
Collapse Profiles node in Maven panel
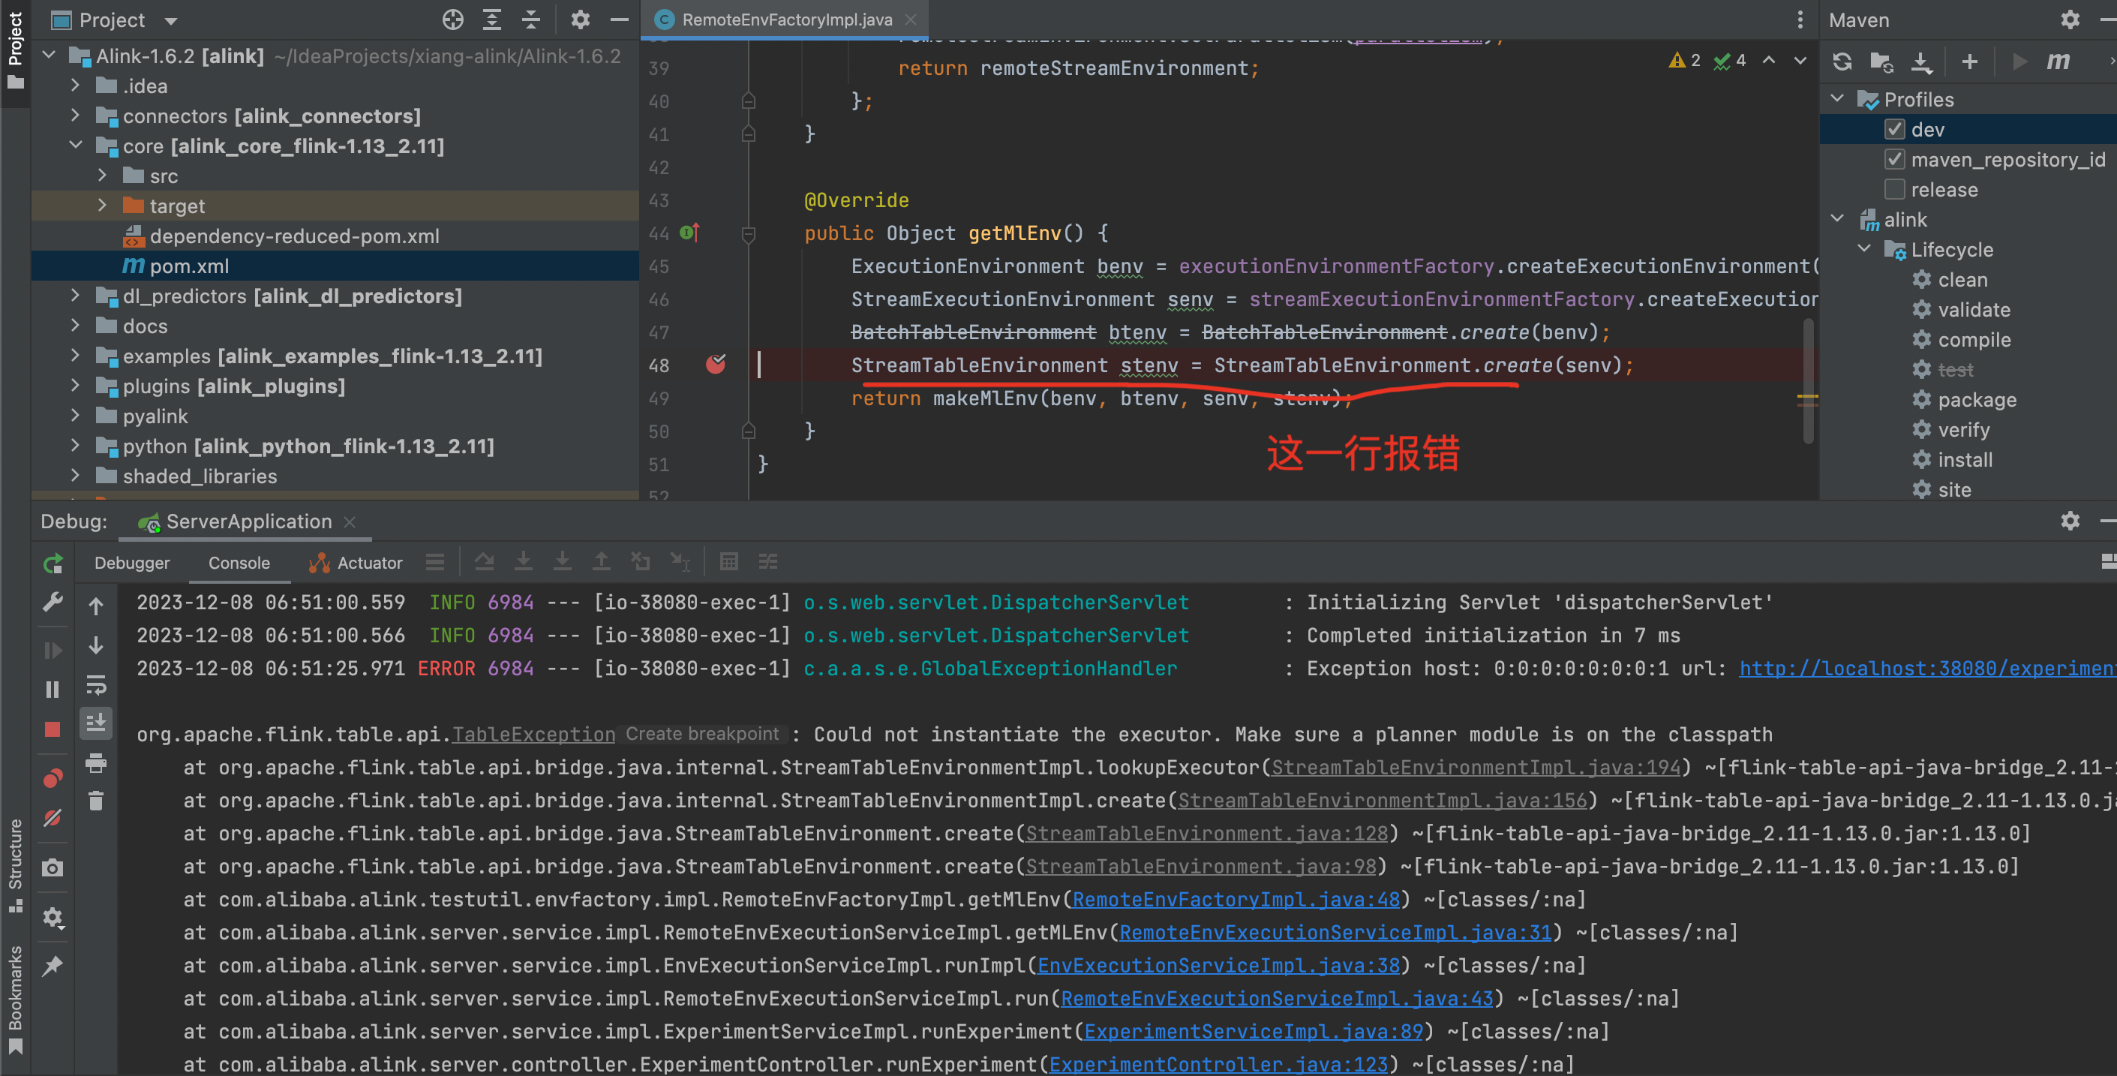1838,100
